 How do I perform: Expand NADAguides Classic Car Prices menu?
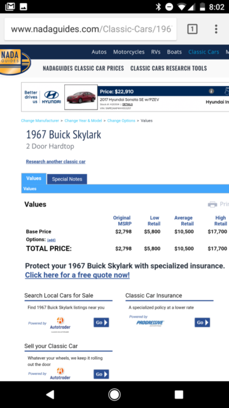click(x=83, y=68)
